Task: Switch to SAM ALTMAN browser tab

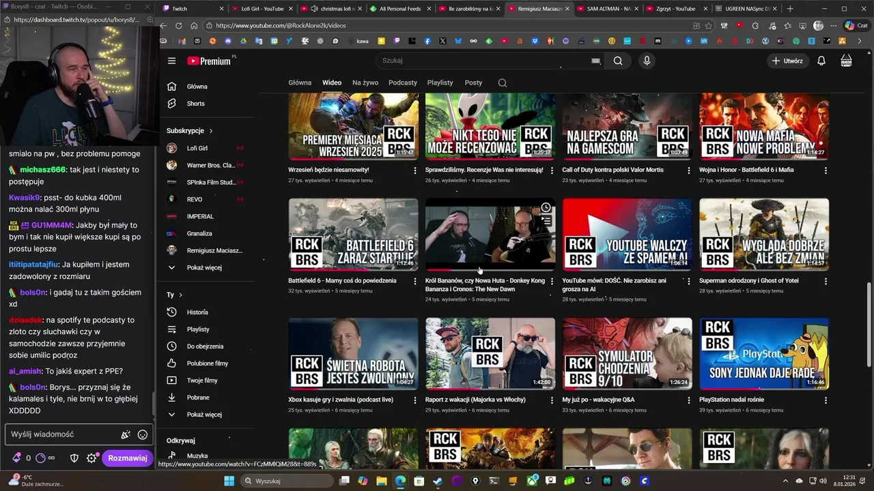Action: pyautogui.click(x=608, y=9)
